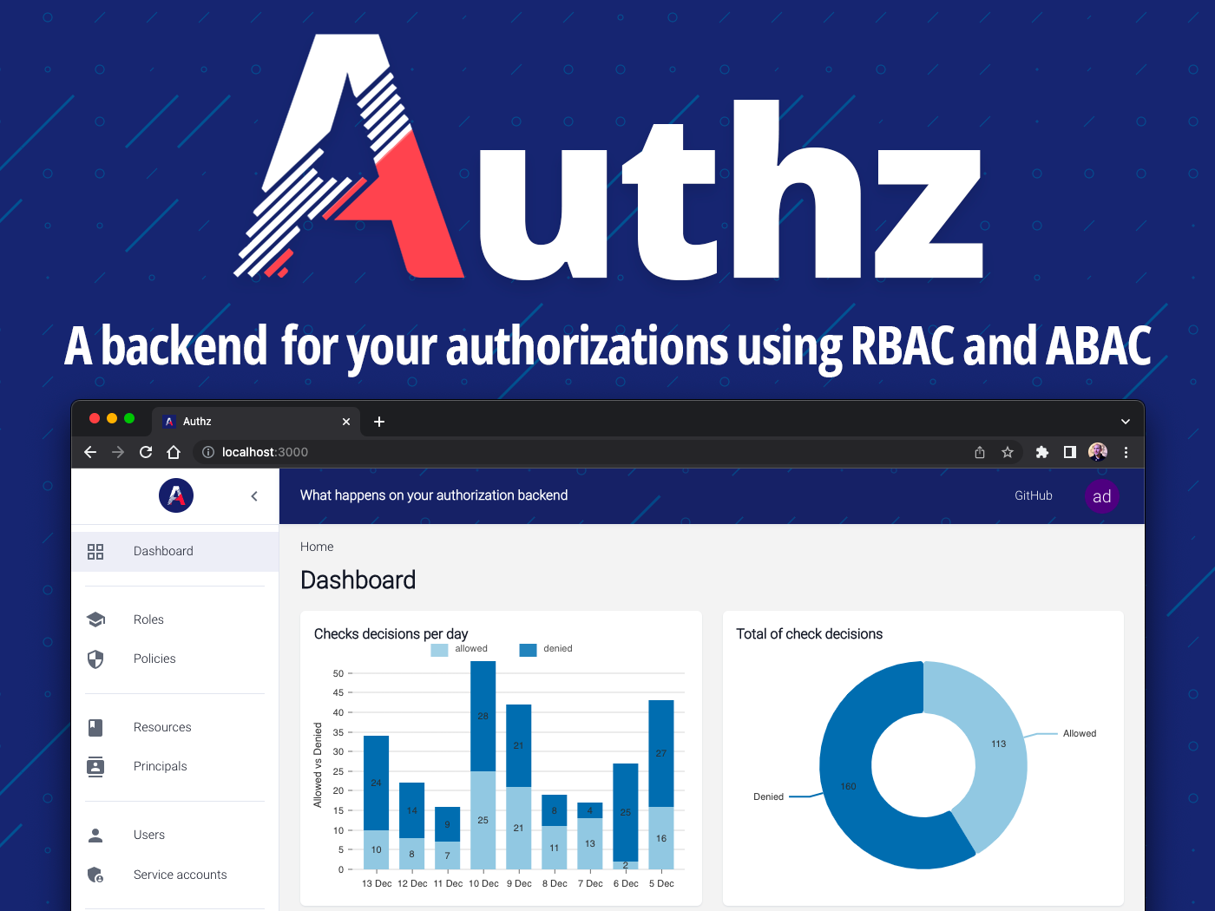Open a new tab with the plus button
This screenshot has width=1215, height=911.
click(379, 422)
